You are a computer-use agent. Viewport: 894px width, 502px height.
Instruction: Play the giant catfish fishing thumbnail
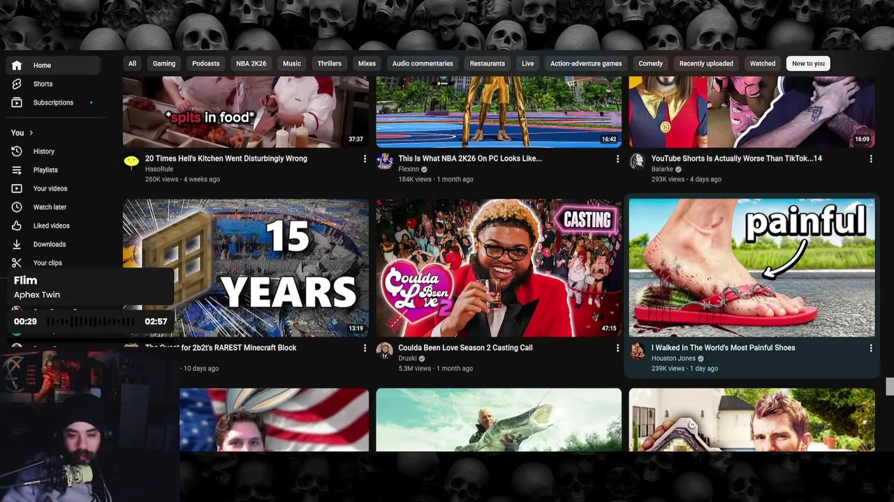(x=499, y=420)
